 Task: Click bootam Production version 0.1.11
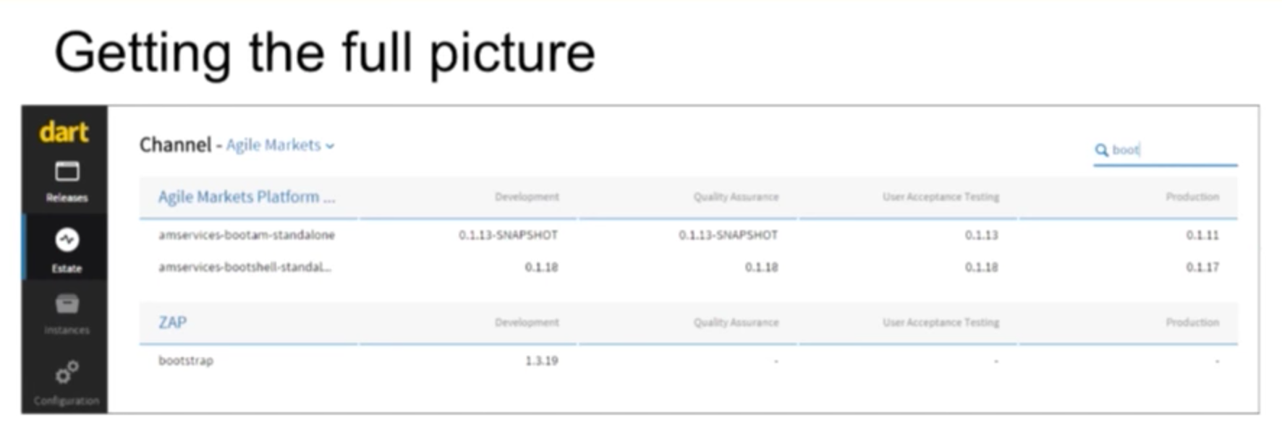(x=1202, y=235)
